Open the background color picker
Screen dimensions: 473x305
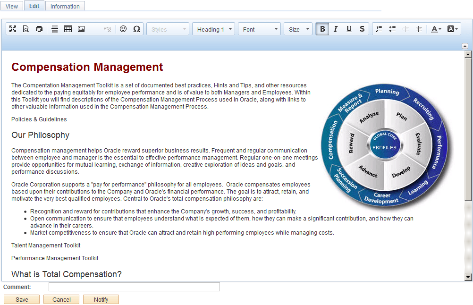point(452,29)
